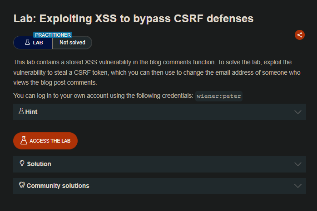
Task: Click the 'You can log in' sentence
Action: click(103, 96)
